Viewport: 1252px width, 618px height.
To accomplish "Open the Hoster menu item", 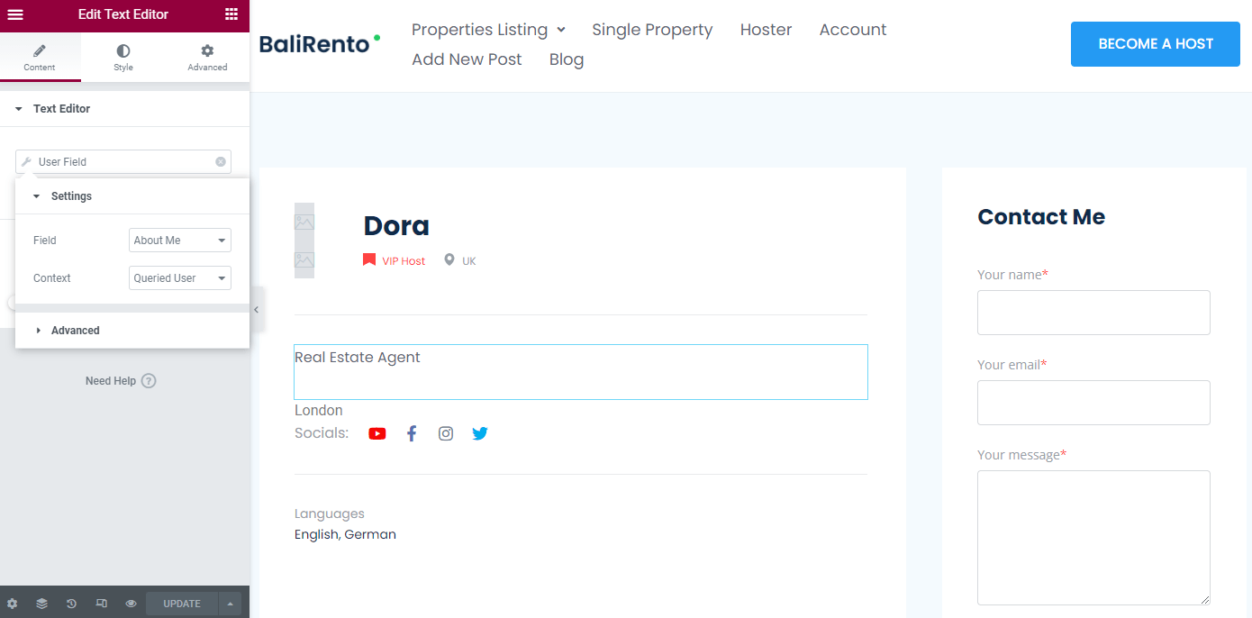I will coord(766,30).
